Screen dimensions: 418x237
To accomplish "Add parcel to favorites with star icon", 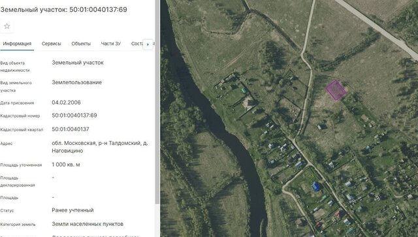I will [7, 26].
